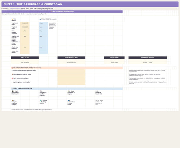Viewport: 180px width, 148px height.
Task: Click the 'Google Sheets users' footnote row
Action: pyautogui.click(x=67, y=110)
